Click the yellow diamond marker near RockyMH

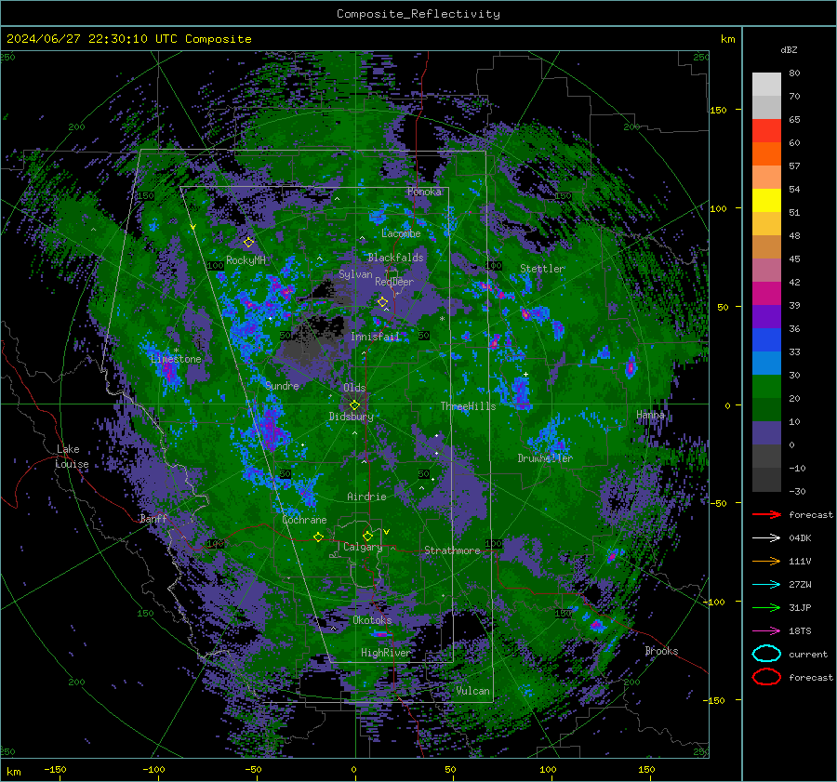248,243
